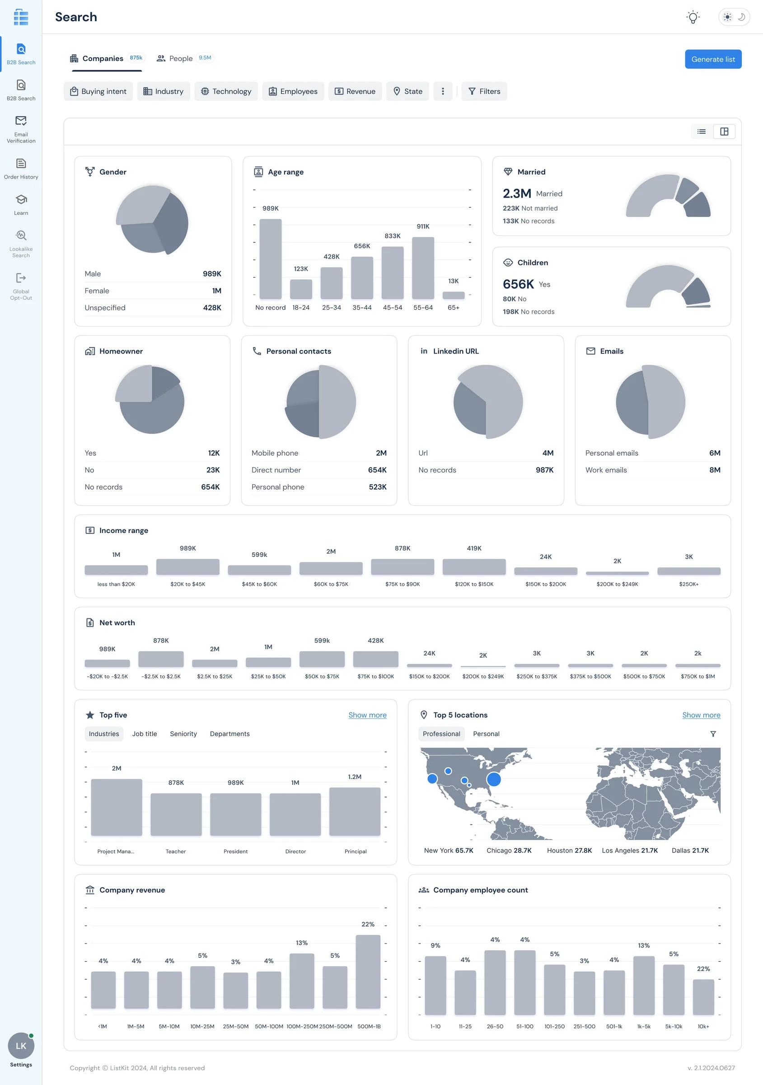Open the Technology filter dropdown
This screenshot has width=763, height=1085.
(226, 91)
